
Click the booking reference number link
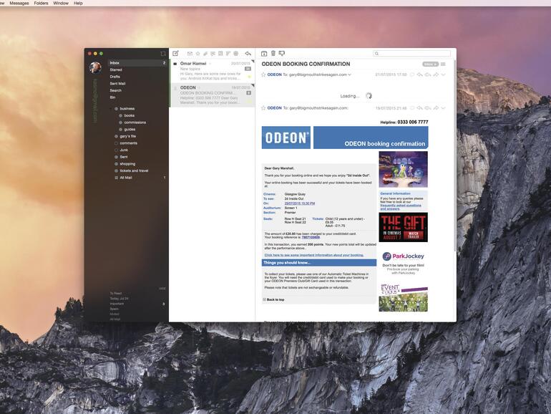point(311,237)
